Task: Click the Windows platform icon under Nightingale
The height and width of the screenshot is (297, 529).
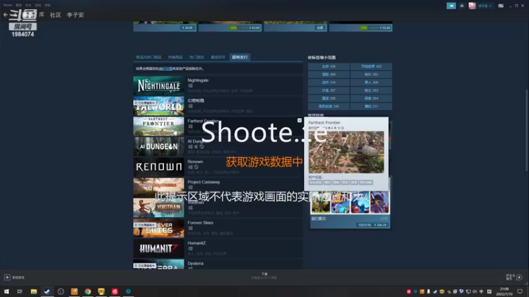Action: click(x=190, y=86)
